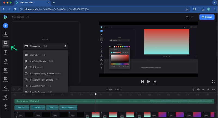Choose YouTube Shorts 9:16 preset
The image size is (218, 118).
pyautogui.click(x=45, y=61)
